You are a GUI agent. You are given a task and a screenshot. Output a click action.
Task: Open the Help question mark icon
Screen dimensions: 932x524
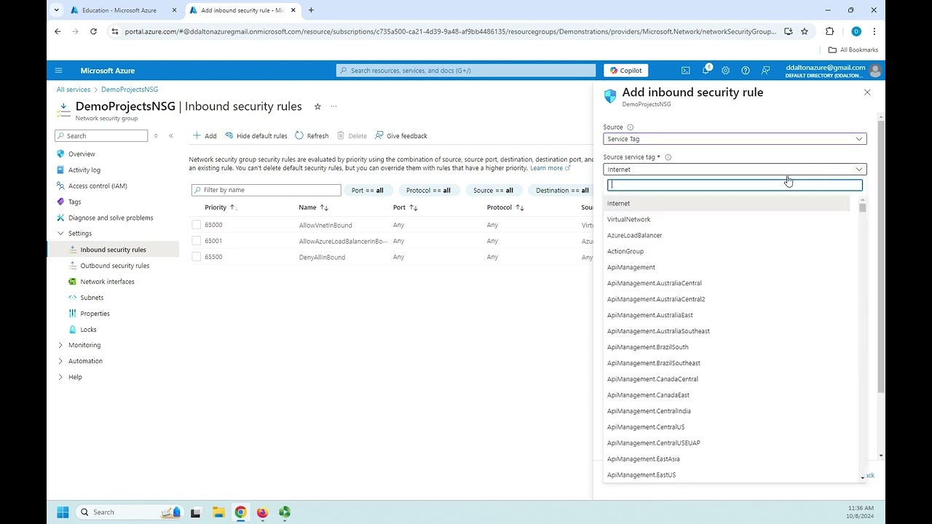pyautogui.click(x=745, y=71)
